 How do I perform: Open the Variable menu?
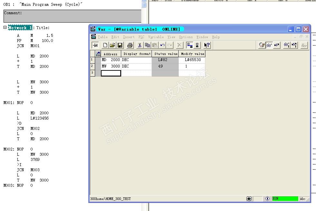coord(156,37)
